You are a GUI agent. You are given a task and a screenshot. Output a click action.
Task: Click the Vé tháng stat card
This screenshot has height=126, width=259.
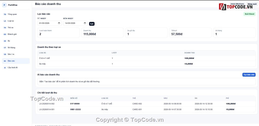pyautogui.click(x=234, y=33)
